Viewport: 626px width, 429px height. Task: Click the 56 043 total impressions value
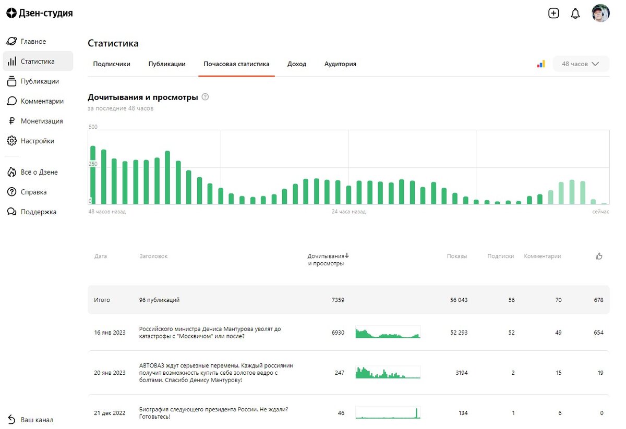coord(459,300)
